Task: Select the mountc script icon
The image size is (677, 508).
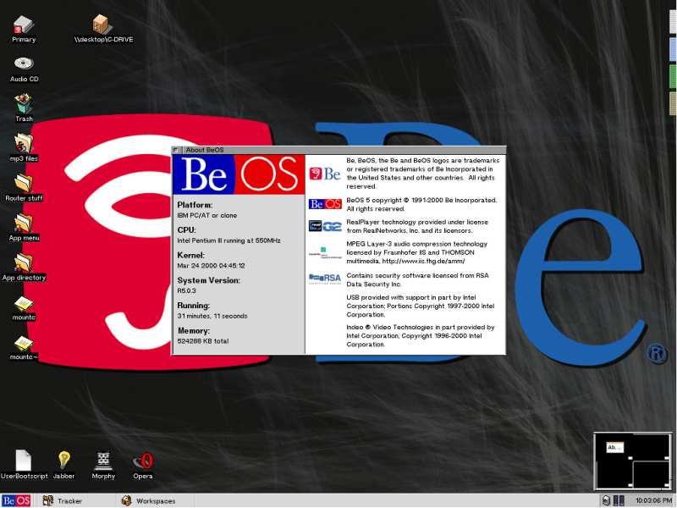Action: (x=24, y=304)
